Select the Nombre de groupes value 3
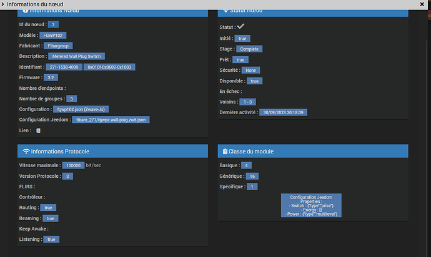Screen dimensions: 431x257 [x=71, y=99]
